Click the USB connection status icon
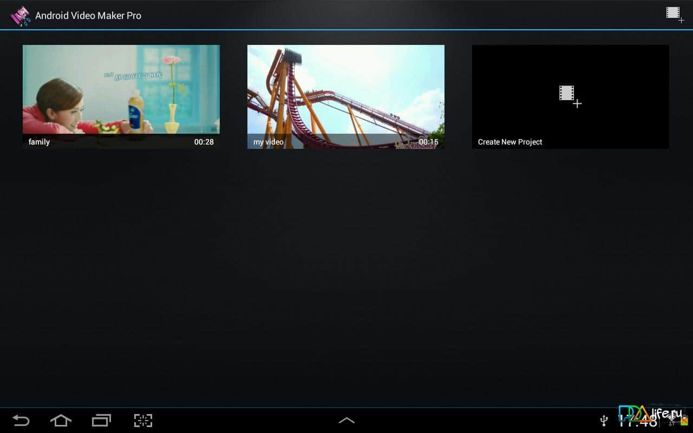The image size is (693, 433). (604, 421)
